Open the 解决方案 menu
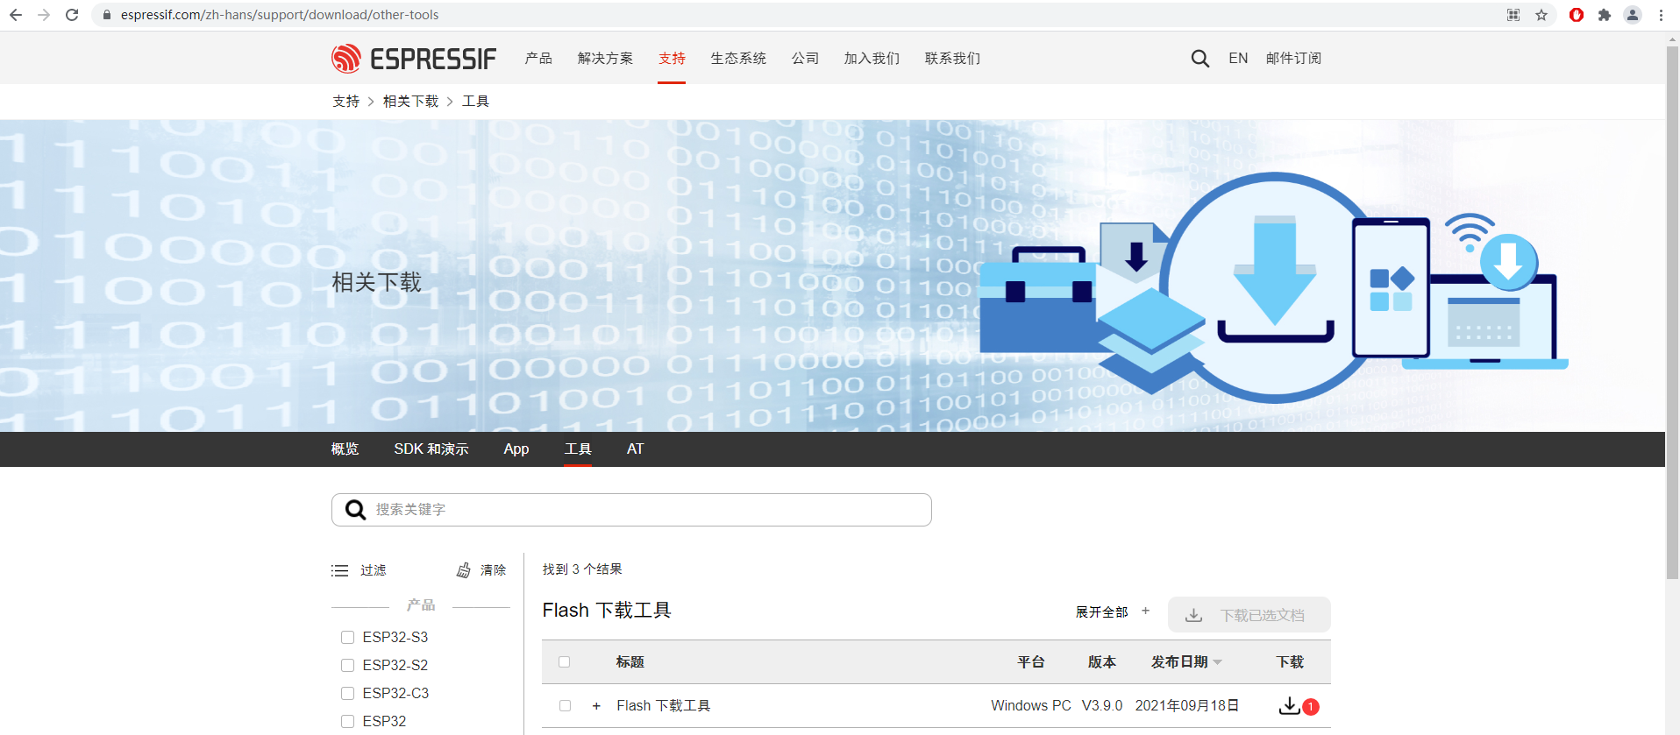 (x=605, y=59)
